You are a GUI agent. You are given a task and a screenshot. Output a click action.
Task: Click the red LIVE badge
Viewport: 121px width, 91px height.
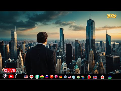coord(10,71)
